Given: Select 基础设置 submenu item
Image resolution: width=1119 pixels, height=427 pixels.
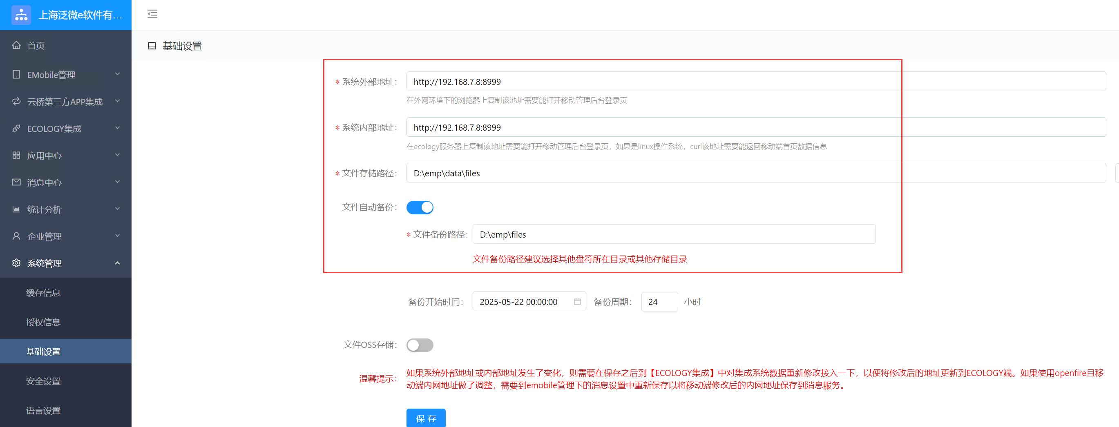Looking at the screenshot, I should coord(66,351).
